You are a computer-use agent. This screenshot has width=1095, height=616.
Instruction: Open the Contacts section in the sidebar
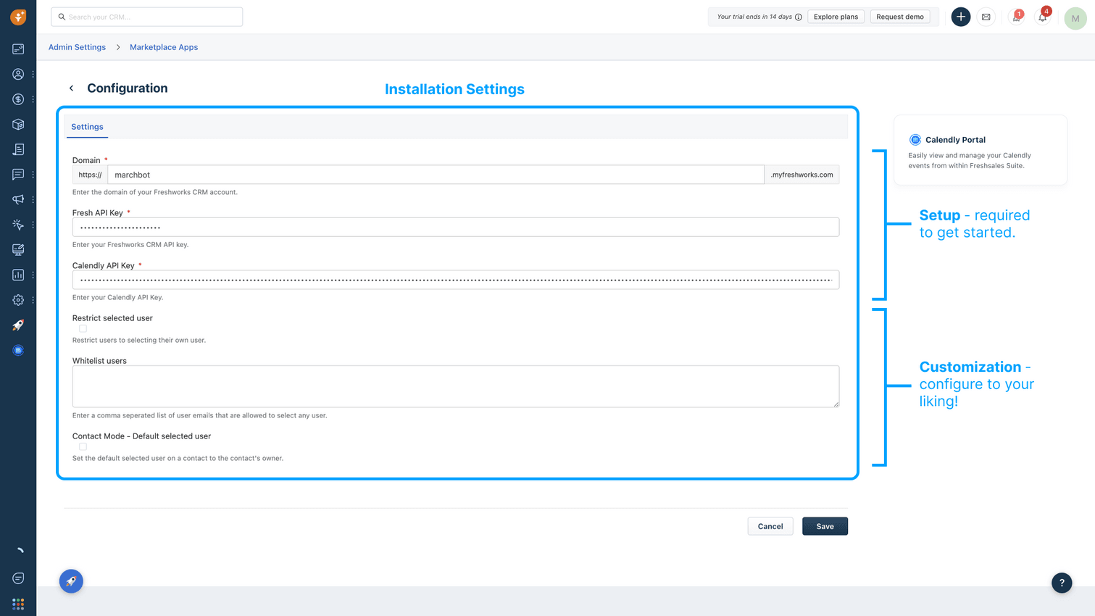[17, 74]
